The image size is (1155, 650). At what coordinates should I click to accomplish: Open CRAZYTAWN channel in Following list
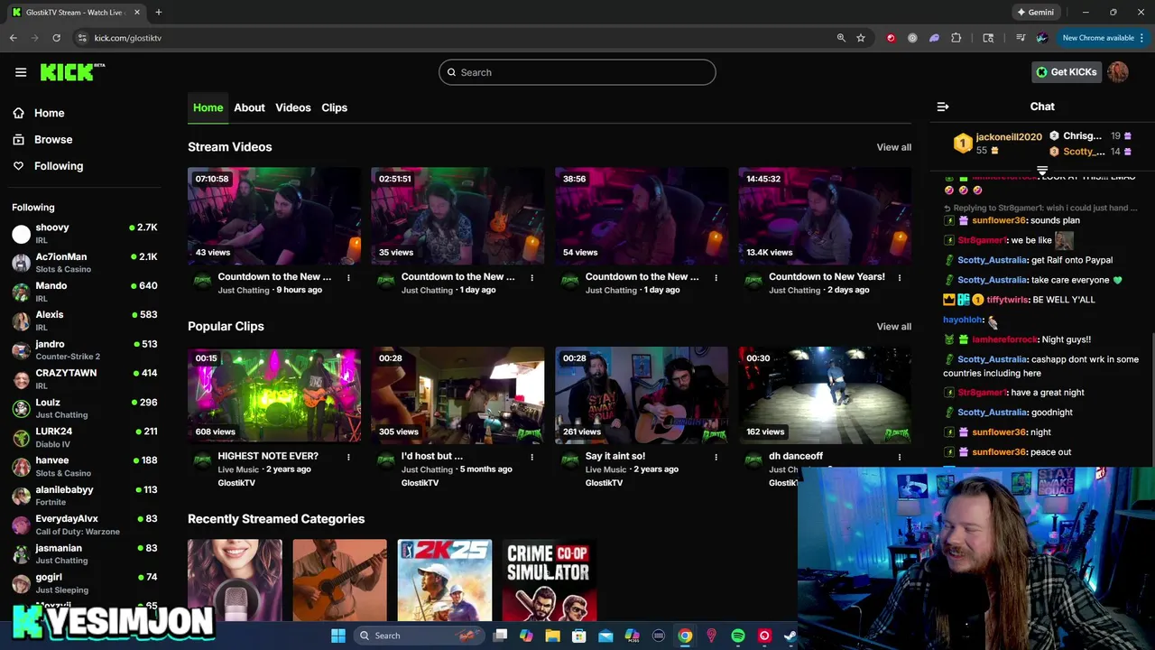[85, 378]
